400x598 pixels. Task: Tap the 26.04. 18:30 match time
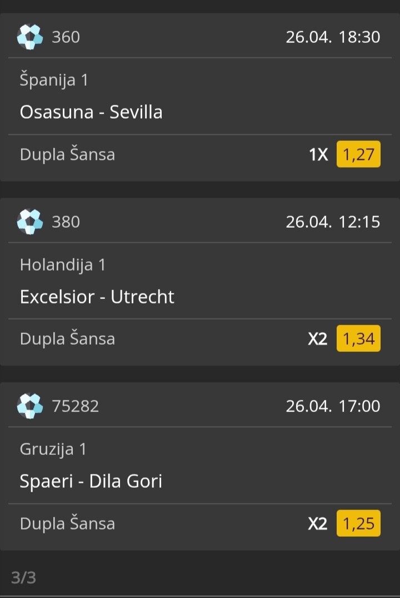click(333, 37)
